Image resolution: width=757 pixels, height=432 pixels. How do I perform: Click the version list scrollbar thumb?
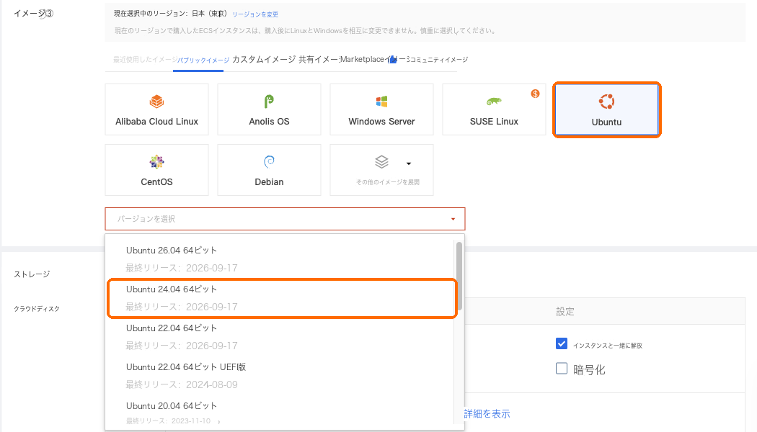tap(459, 276)
